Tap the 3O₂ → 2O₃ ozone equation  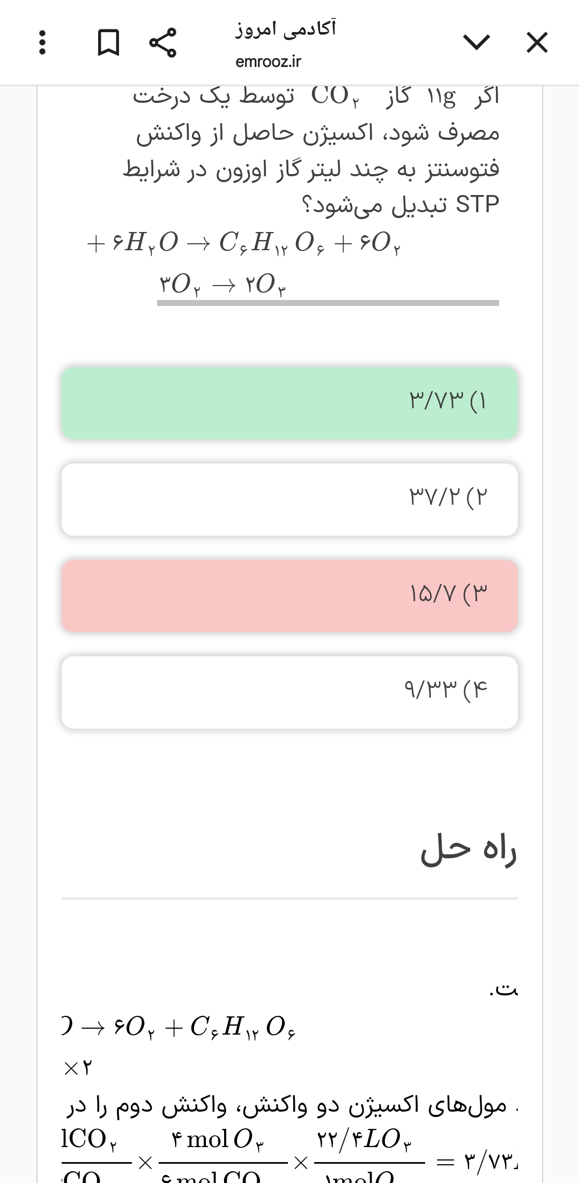pos(222,284)
